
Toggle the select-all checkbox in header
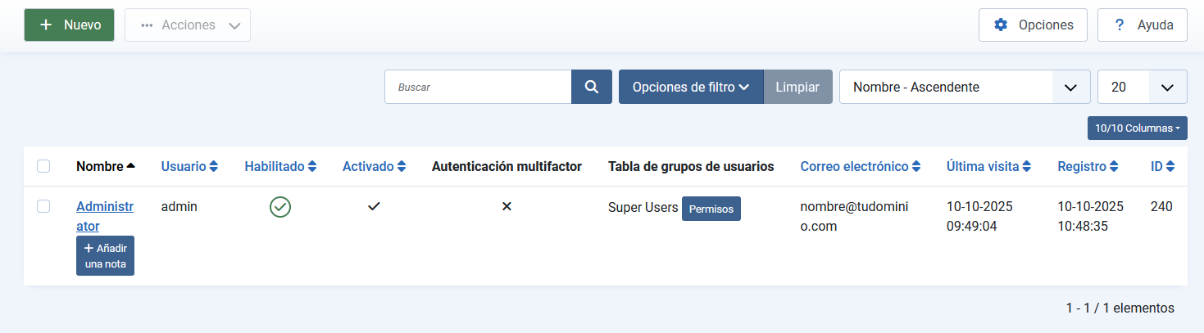click(x=43, y=166)
